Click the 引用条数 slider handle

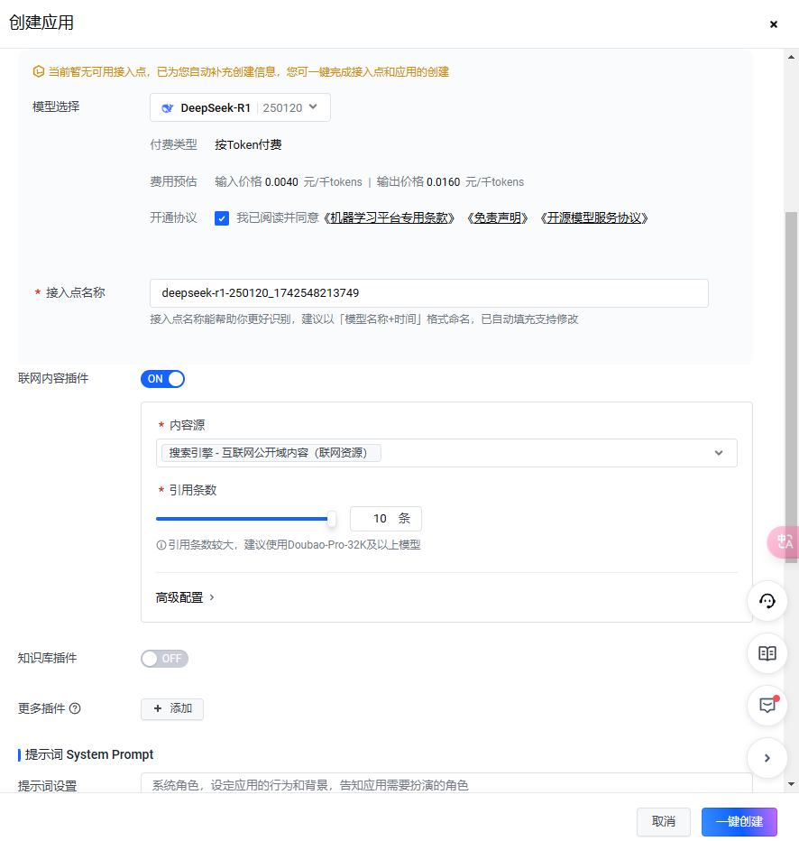[331, 519]
